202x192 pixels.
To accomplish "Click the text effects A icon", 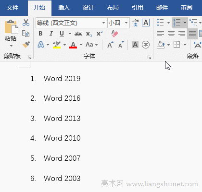I will pos(41,45).
